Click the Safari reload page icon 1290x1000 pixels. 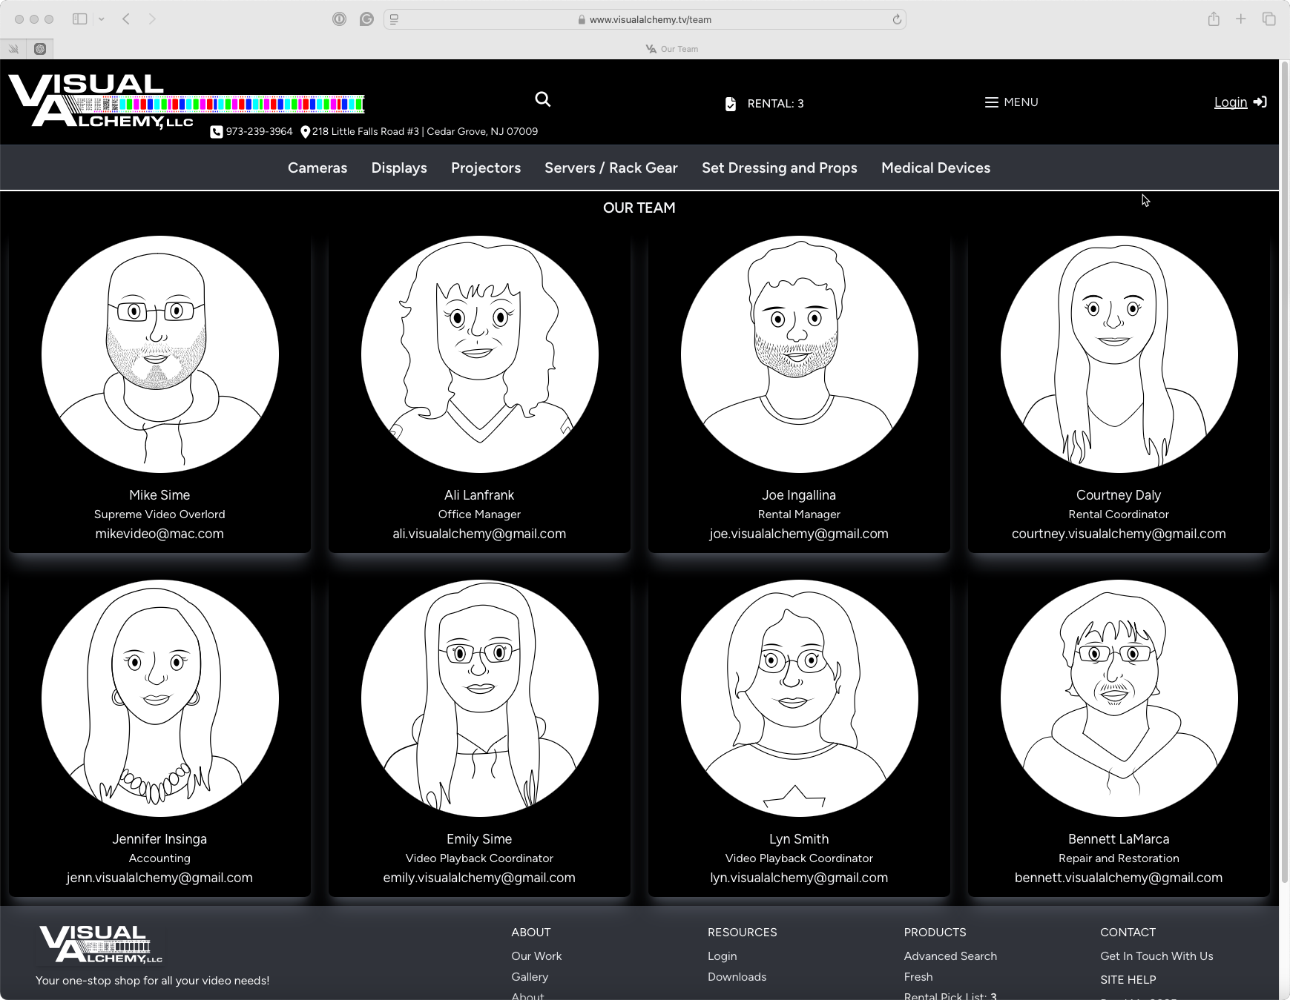(897, 19)
